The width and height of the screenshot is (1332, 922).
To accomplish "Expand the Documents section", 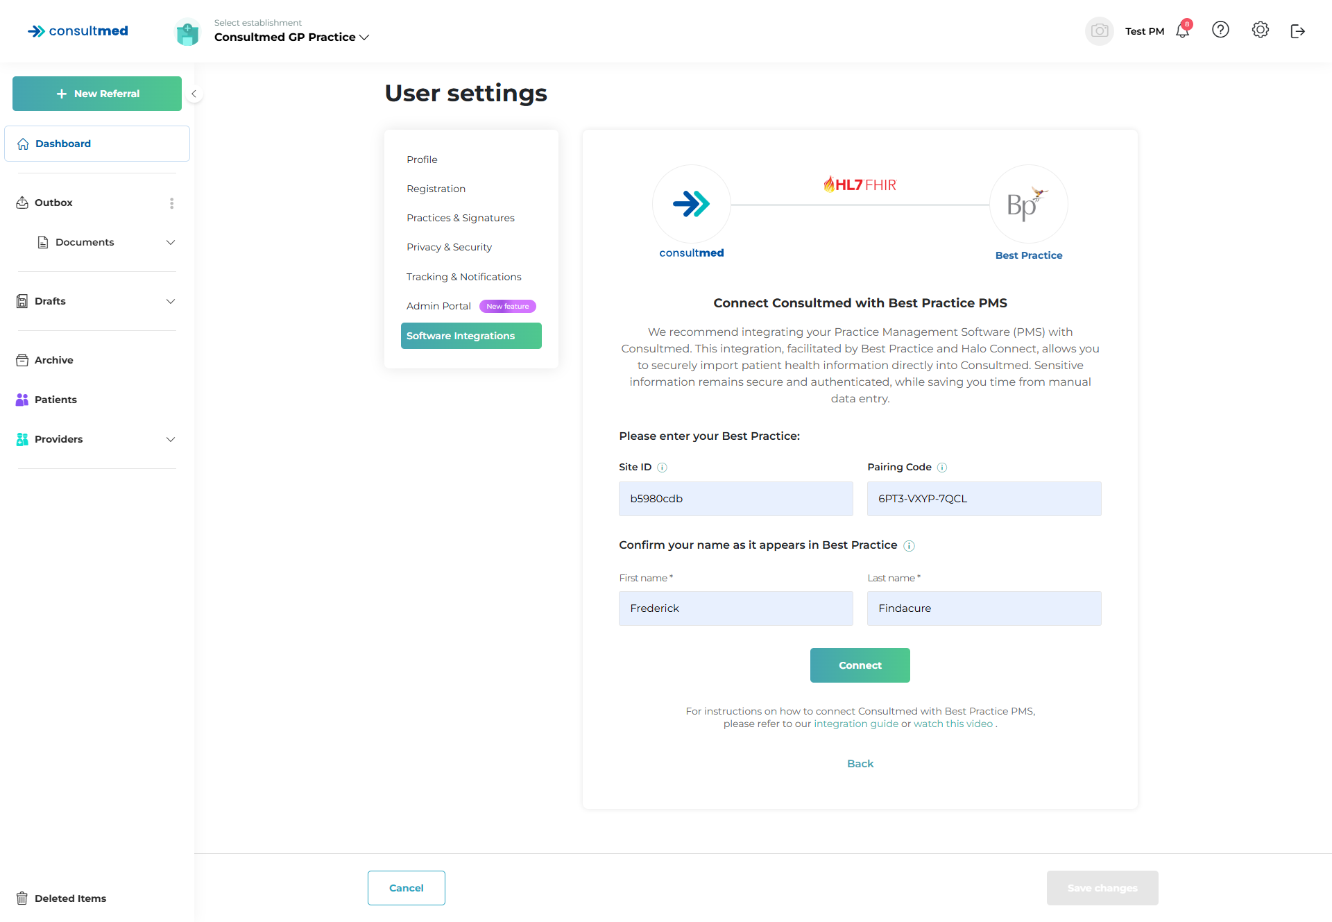I will (171, 242).
